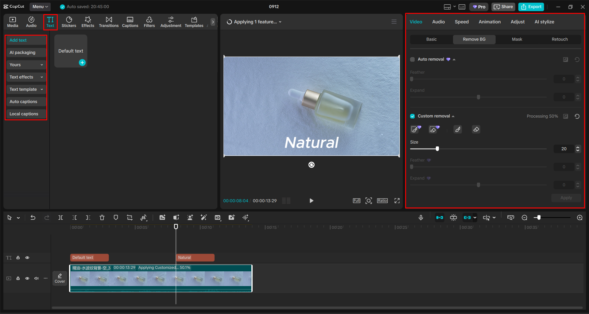Select the eraser tool under Custom removal

point(476,129)
